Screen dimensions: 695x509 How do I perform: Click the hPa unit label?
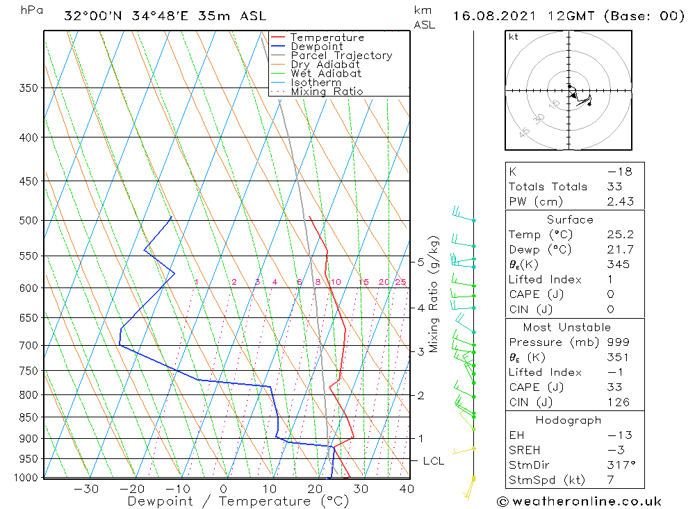coord(32,10)
